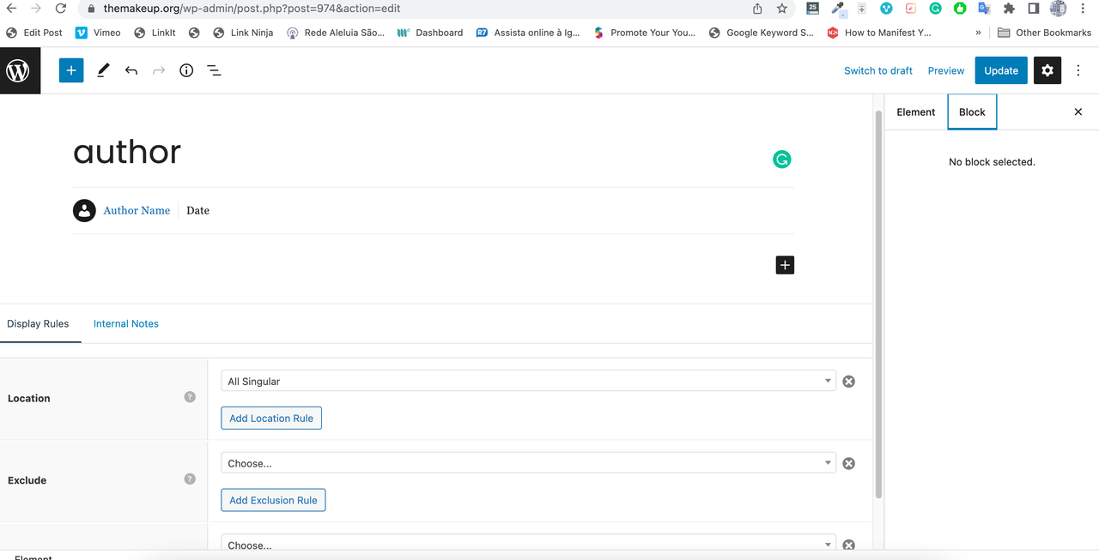Click the Date text block
The width and height of the screenshot is (1099, 560).
point(197,210)
